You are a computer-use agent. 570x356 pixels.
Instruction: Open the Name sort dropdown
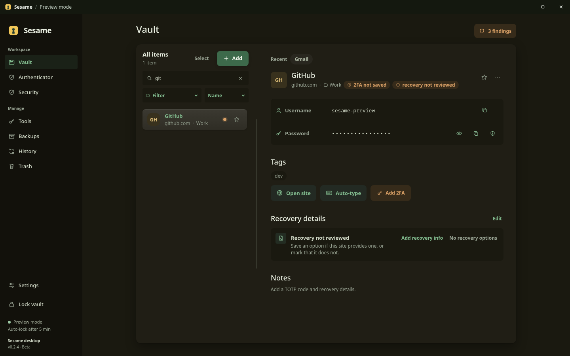pyautogui.click(x=226, y=95)
